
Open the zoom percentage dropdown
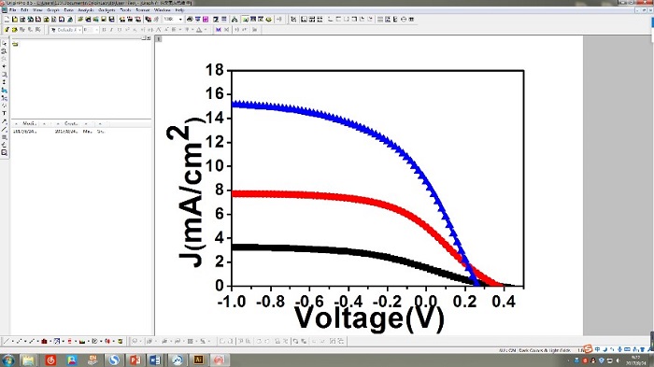click(x=180, y=20)
